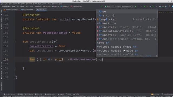Select the 'try {...}' completion suggestion
Image resolution: width=173 pixels, height=97 pixels.
pos(126,16)
